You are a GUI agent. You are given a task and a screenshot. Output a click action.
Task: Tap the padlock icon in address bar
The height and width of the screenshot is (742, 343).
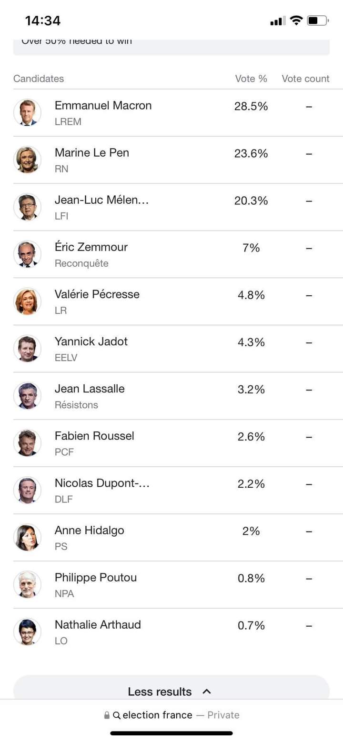pos(107,715)
